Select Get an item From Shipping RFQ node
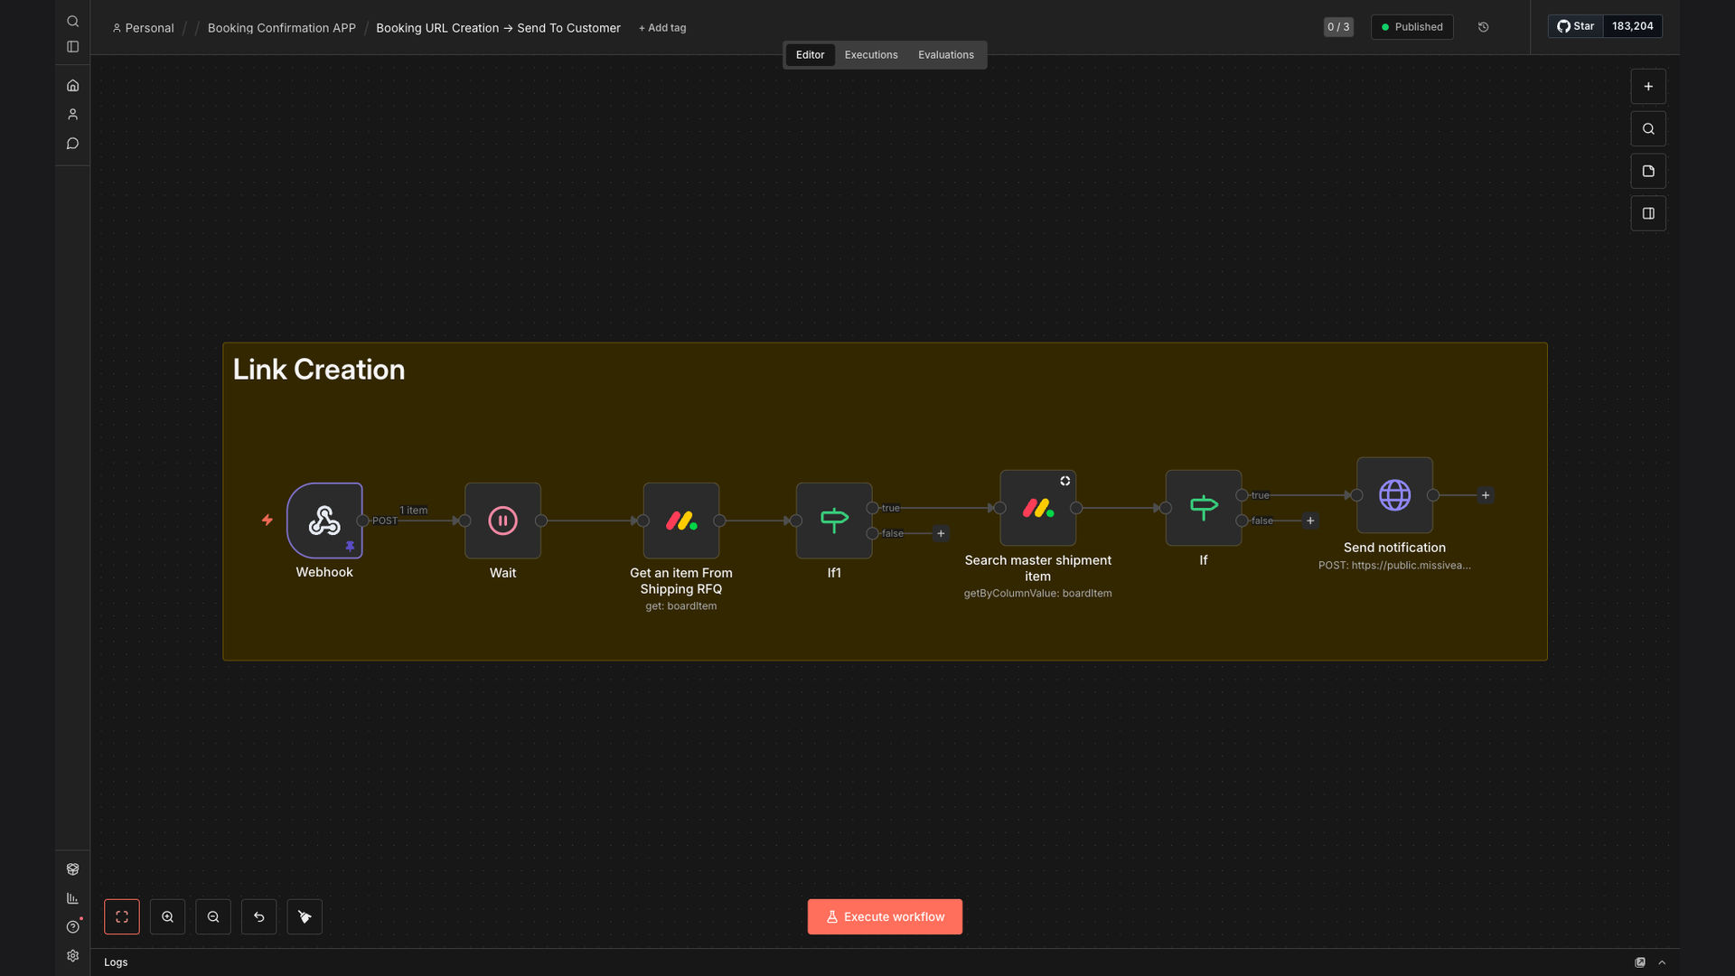Screen dimensions: 1735x976 point(681,521)
